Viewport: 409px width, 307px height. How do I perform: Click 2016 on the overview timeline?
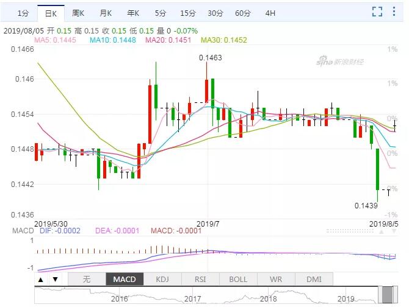119,298
